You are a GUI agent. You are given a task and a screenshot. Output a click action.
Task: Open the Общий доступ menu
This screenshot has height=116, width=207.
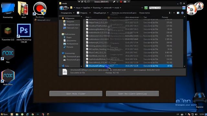tap(101, 13)
